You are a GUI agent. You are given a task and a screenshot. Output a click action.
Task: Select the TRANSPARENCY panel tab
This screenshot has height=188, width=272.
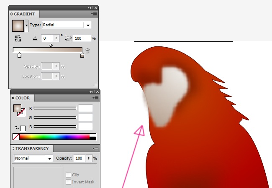pos(32,149)
